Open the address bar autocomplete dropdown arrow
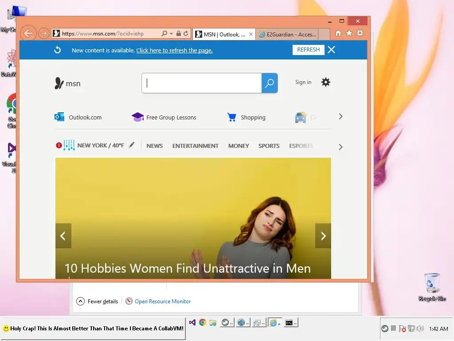The height and width of the screenshot is (341, 454). pyautogui.click(x=171, y=34)
